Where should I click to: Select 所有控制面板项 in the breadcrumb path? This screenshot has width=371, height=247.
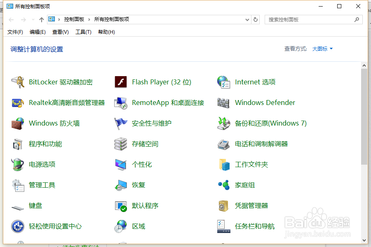click(112, 19)
